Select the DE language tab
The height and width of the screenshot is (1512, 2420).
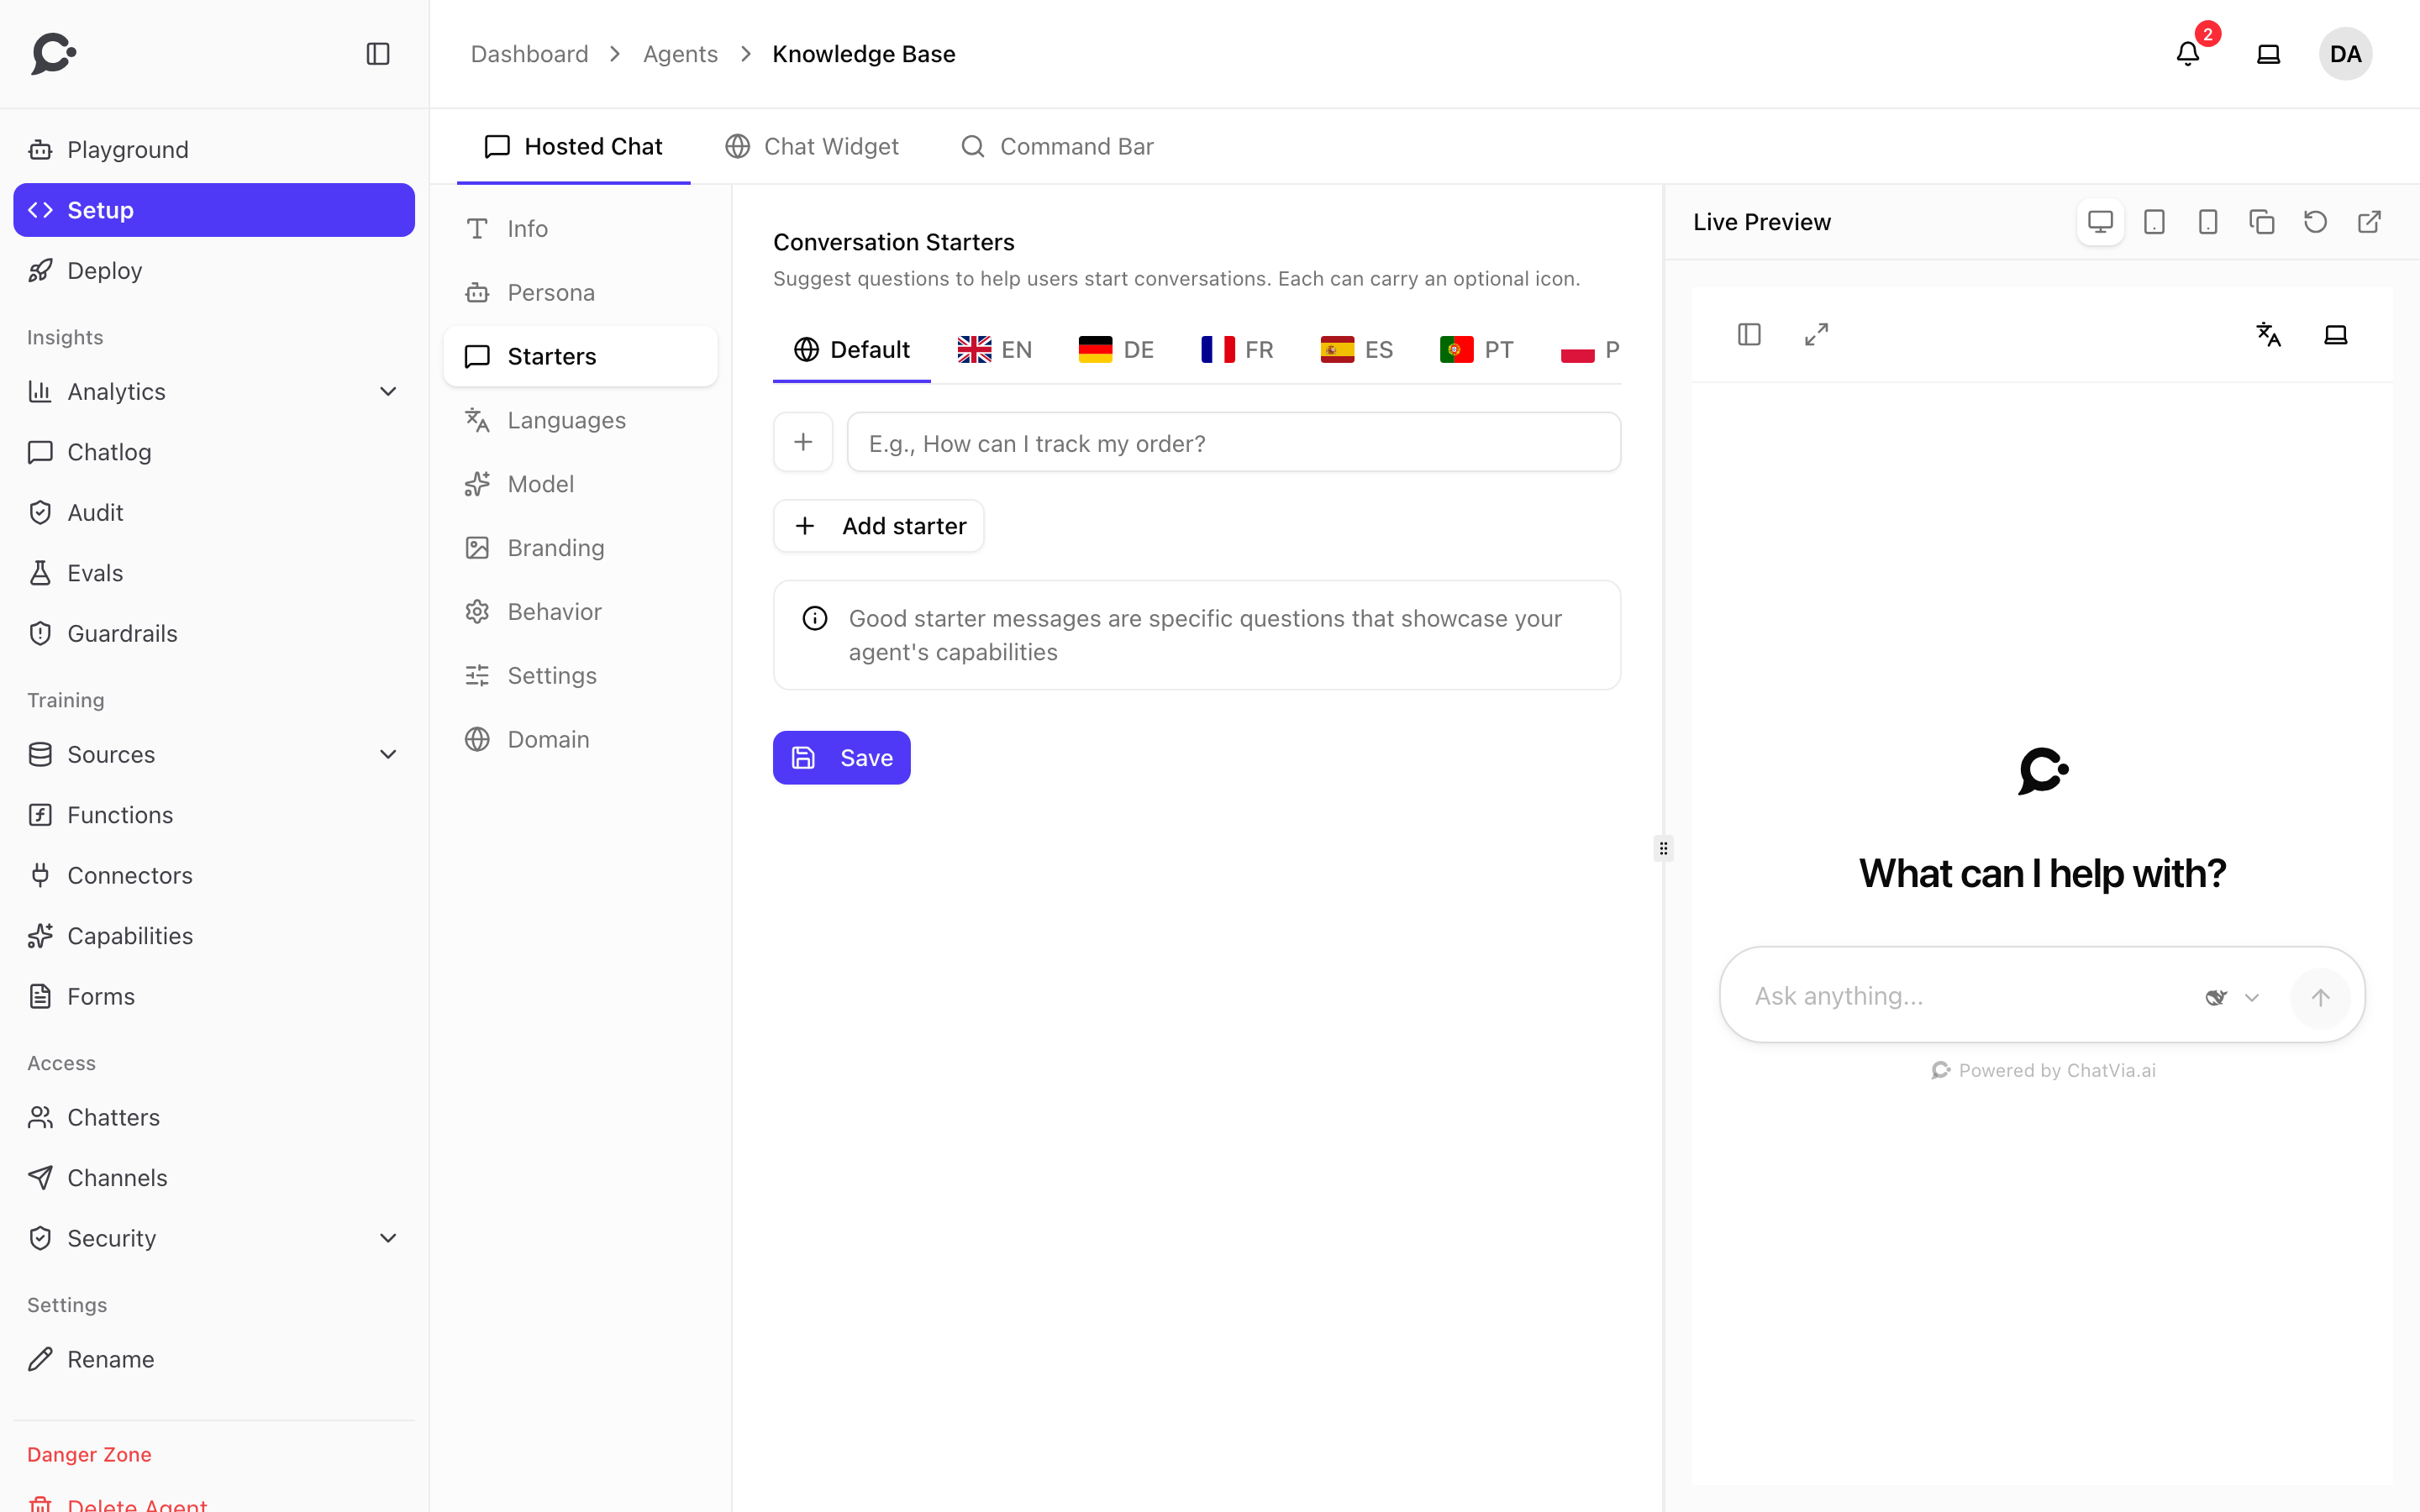coord(1116,350)
